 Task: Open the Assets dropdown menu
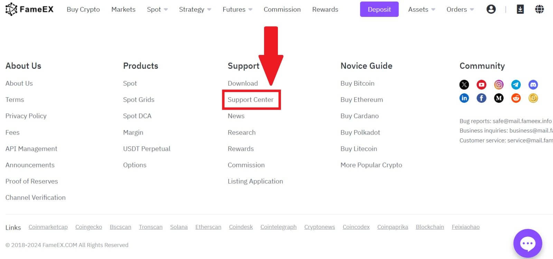coord(419,9)
